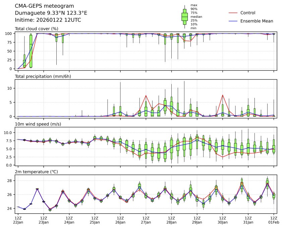Image resolution: width=283 pixels, height=228 pixels.
Task: Click the 28 tick on temperature axis
Action: [10, 181]
